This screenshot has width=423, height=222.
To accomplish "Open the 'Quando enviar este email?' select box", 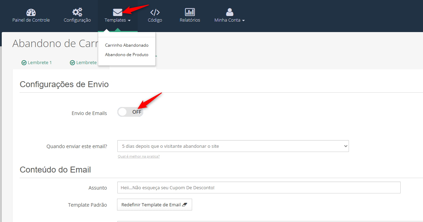I will tap(233, 146).
